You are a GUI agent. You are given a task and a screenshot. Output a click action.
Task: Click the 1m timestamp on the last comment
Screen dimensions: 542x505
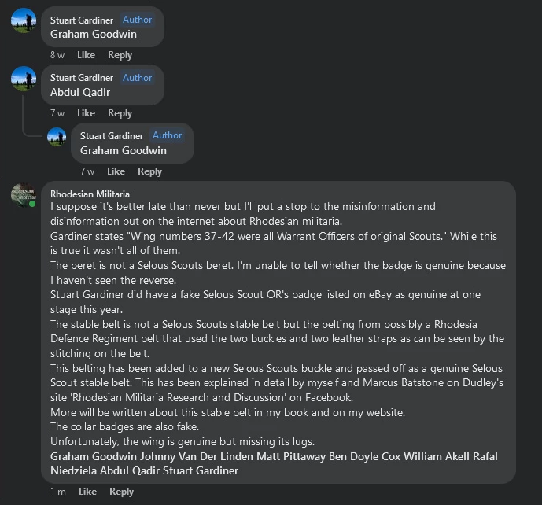pos(57,492)
